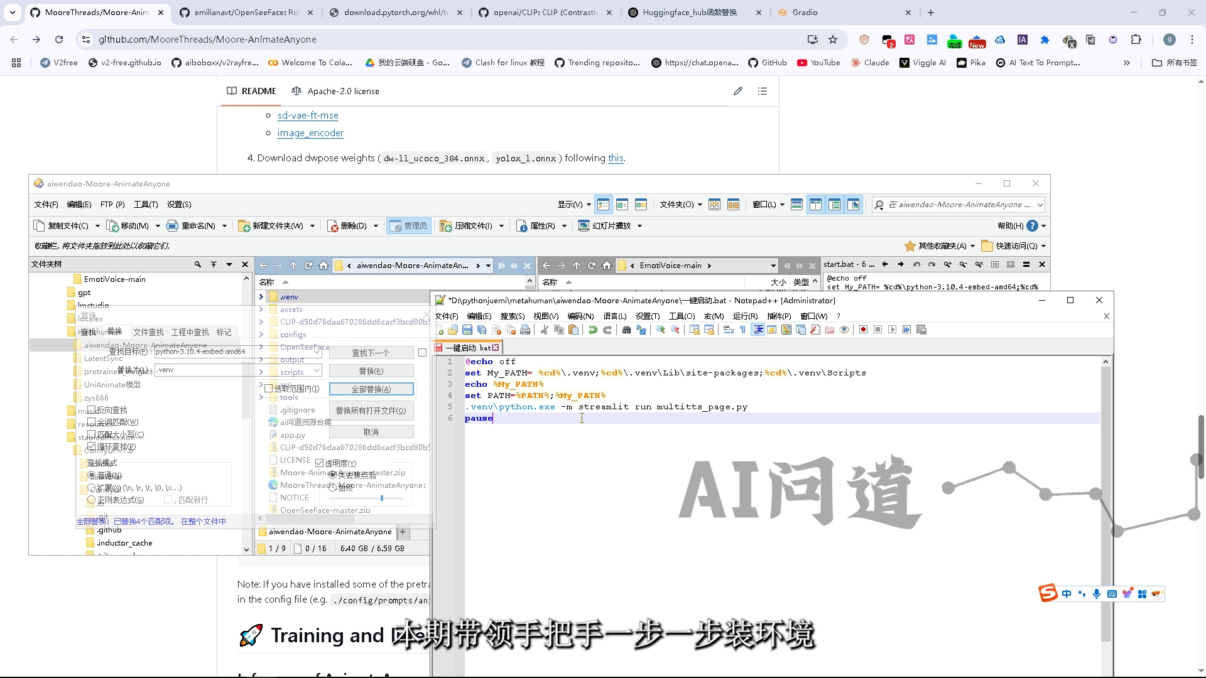Screen dimensions: 1206x678
Task: Open the 替换为 field dropdown arrow
Action: 317,370
